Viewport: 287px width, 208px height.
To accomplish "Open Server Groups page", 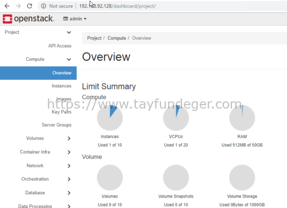I will [56, 125].
